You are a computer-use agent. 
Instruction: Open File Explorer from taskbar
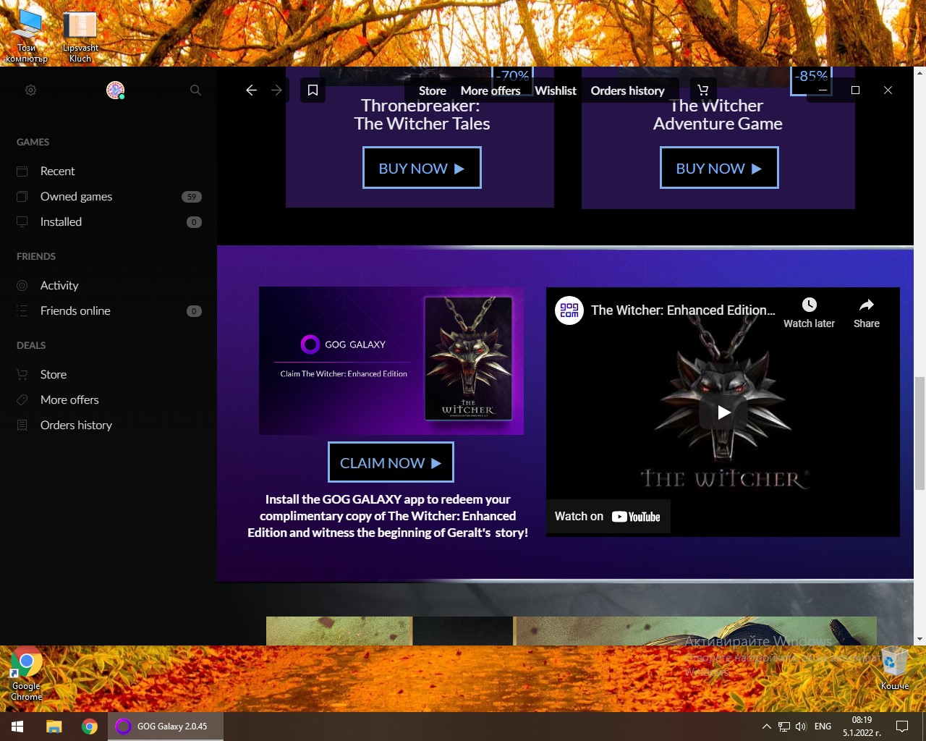(x=54, y=727)
